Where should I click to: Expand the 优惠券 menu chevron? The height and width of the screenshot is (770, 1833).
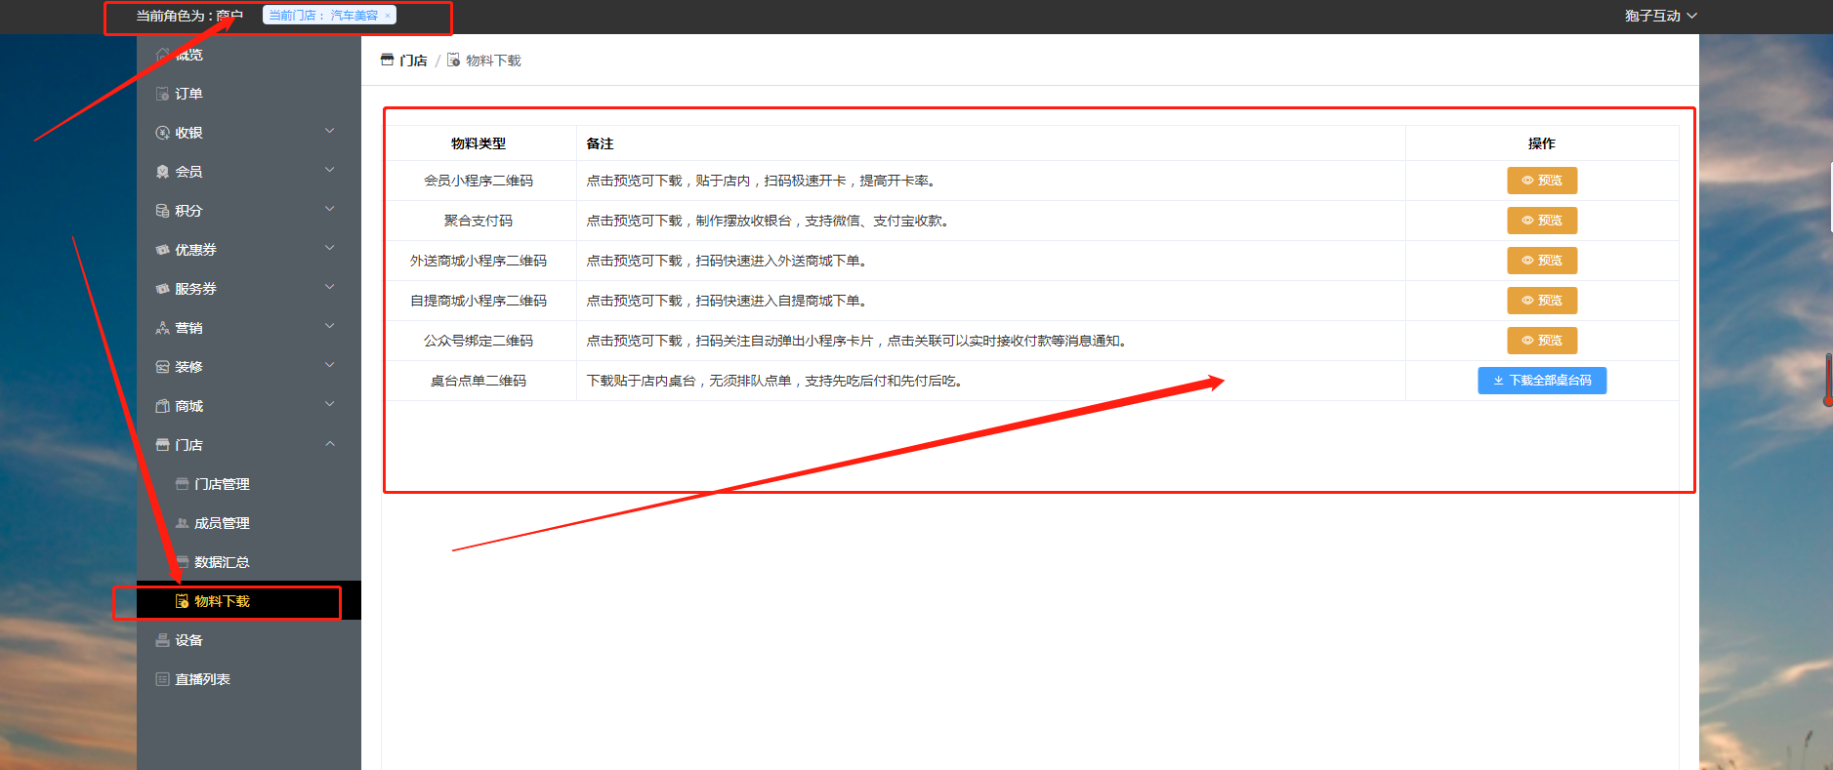(330, 248)
